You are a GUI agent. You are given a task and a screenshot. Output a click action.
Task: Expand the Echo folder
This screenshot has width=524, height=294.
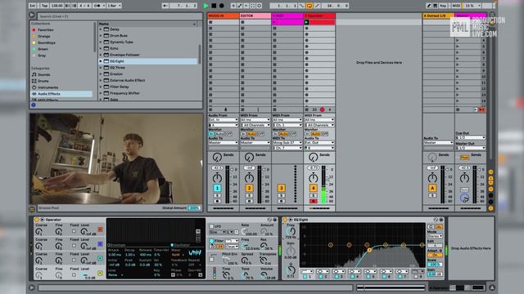[101, 48]
